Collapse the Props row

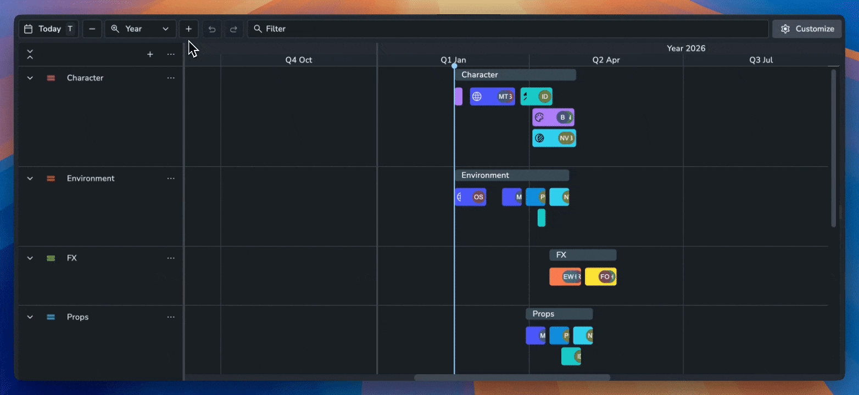tap(30, 317)
